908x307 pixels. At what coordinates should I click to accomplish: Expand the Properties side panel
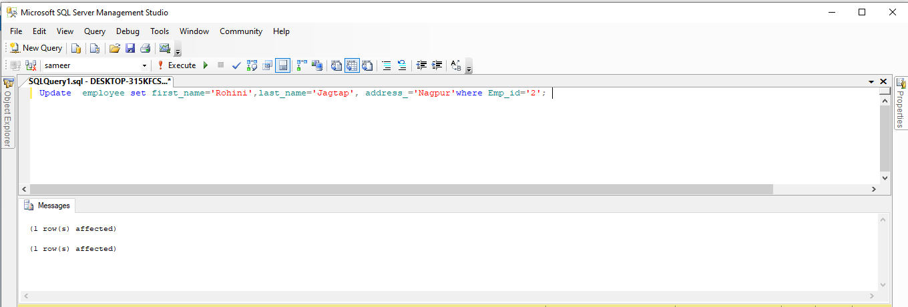[900, 102]
